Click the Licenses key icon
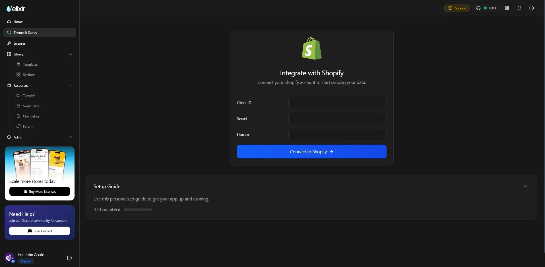Viewport: 545px width, 267px height. coord(9,43)
